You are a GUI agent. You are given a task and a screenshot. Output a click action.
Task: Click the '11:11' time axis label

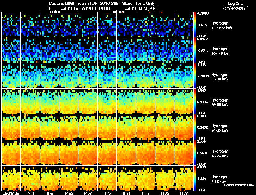126,194
